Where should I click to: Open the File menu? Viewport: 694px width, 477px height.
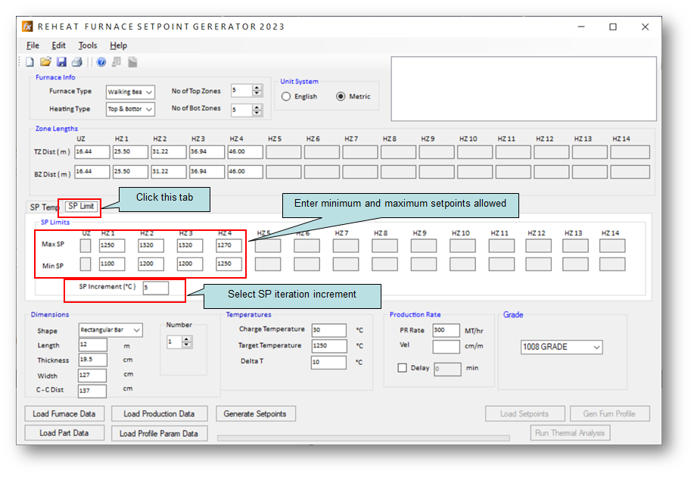[x=33, y=45]
